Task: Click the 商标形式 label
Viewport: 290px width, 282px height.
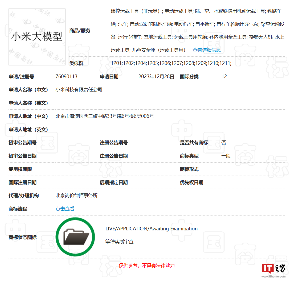Action: pyautogui.click(x=189, y=169)
